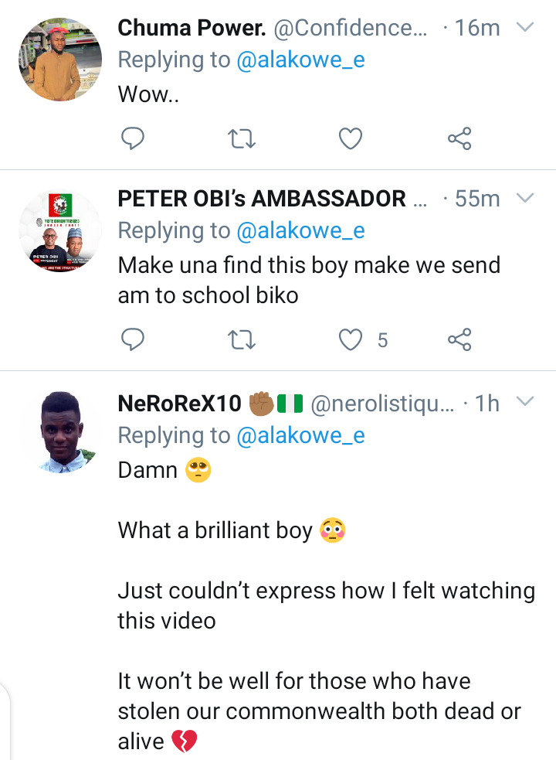The width and height of the screenshot is (556, 760).
Task: Open options chevron on Chuma Power's tweet
Action: [x=525, y=28]
